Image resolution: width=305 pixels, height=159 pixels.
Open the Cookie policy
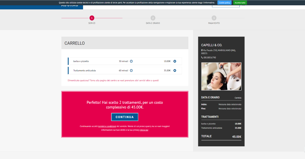tap(224, 3)
